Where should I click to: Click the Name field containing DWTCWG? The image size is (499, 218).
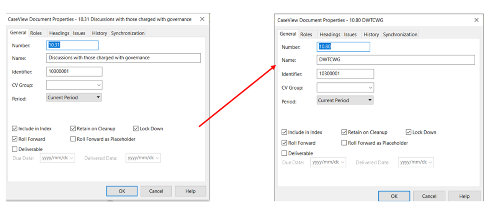point(396,60)
